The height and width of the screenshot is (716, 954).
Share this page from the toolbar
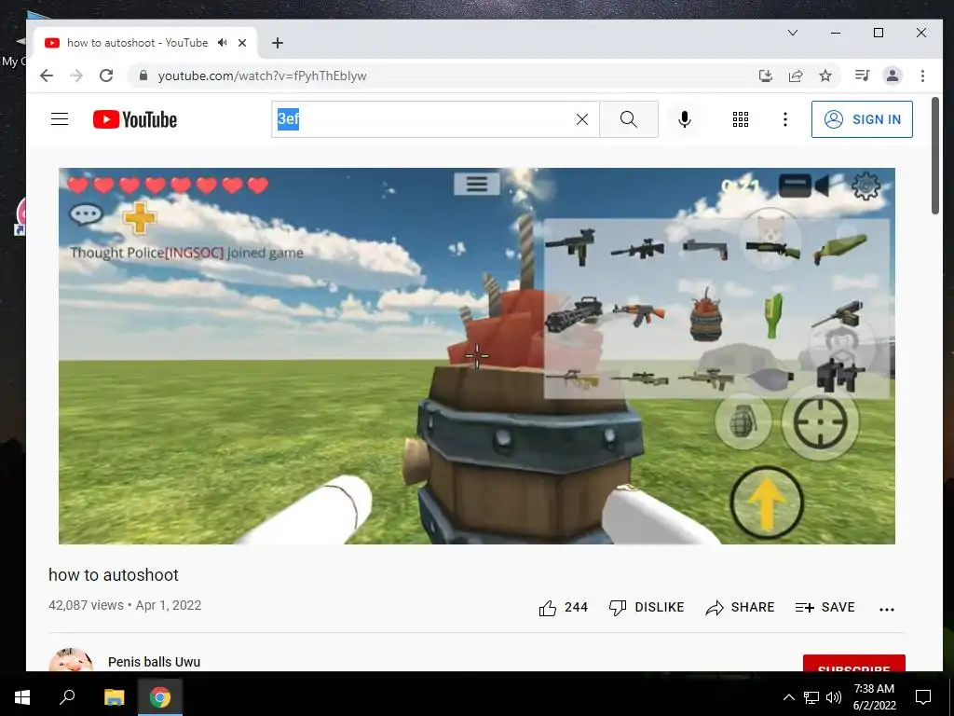click(796, 76)
